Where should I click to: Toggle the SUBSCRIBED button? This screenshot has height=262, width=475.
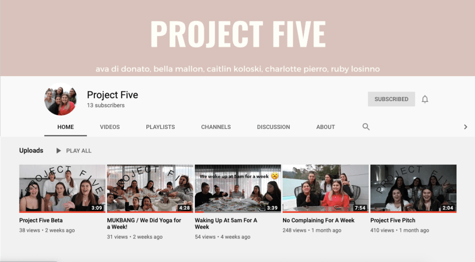(391, 99)
